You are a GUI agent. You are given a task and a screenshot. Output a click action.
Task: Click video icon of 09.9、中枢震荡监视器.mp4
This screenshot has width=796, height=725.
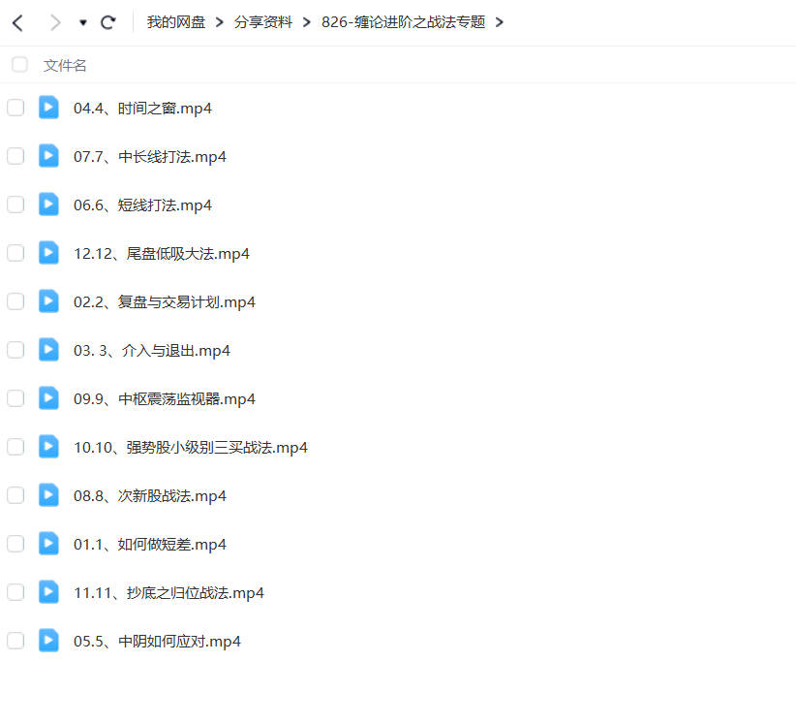coord(48,397)
